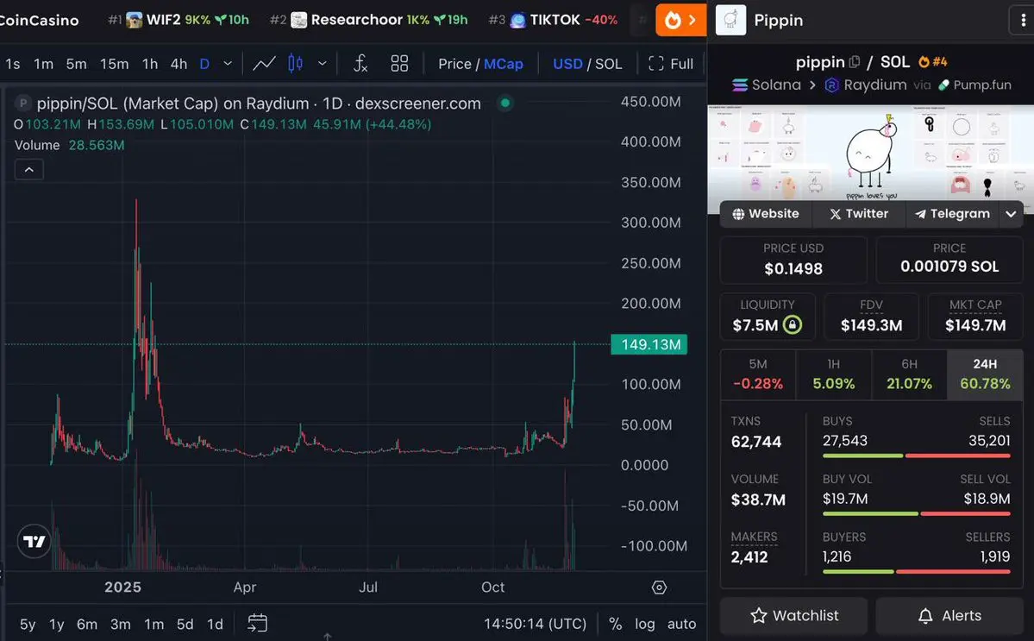Open the fire trending button
Screen dimensions: 1034x641
coord(681,20)
